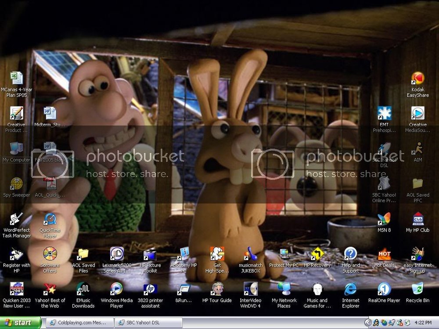439x329 pixels.
Task: Expand hidden system tray icons arrow
Action: [368, 322]
